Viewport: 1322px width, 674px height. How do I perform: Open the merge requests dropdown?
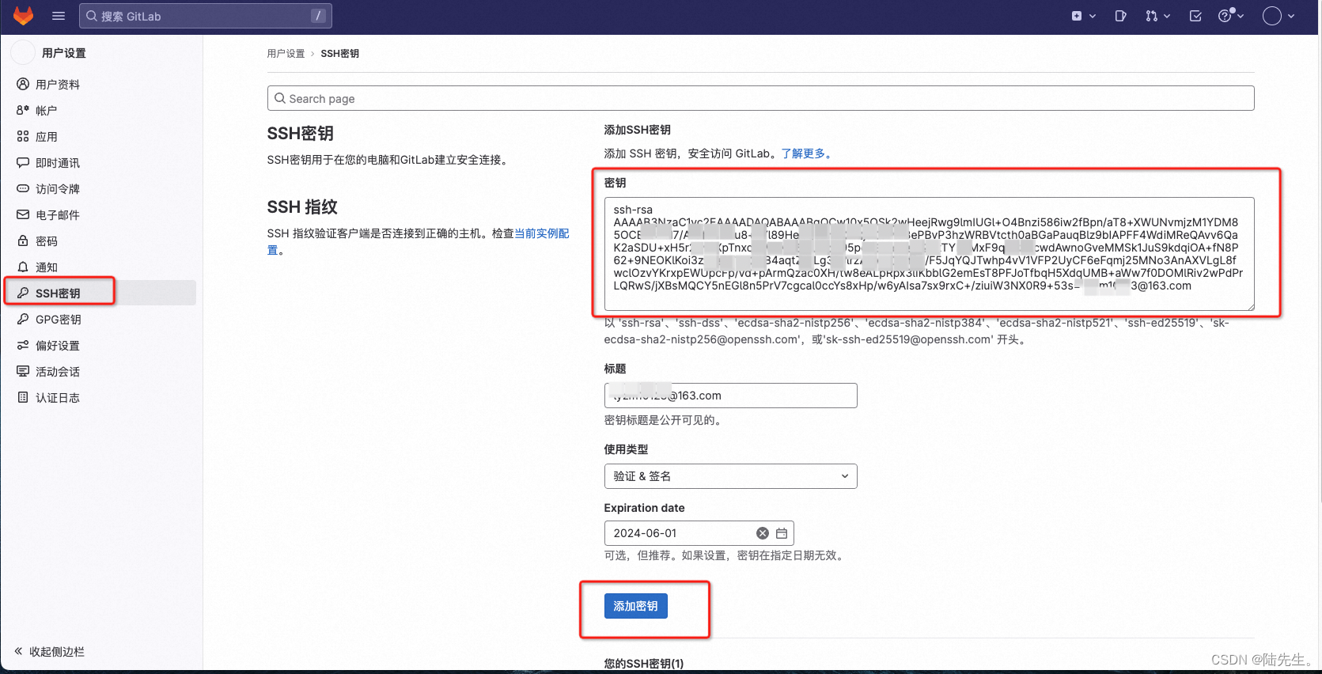coord(1157,16)
